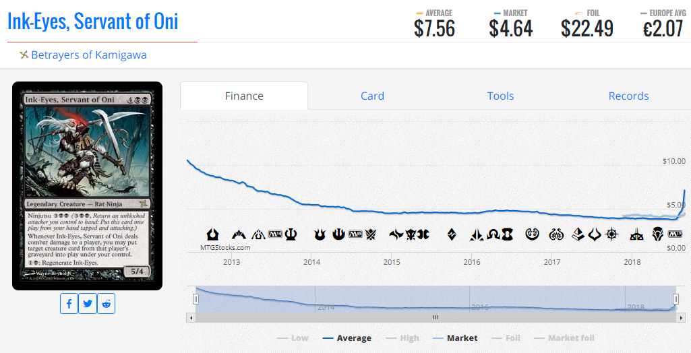Click the Foil price $22.49
This screenshot has height=353, width=691.
click(x=587, y=28)
